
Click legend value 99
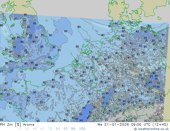click(73, 129)
